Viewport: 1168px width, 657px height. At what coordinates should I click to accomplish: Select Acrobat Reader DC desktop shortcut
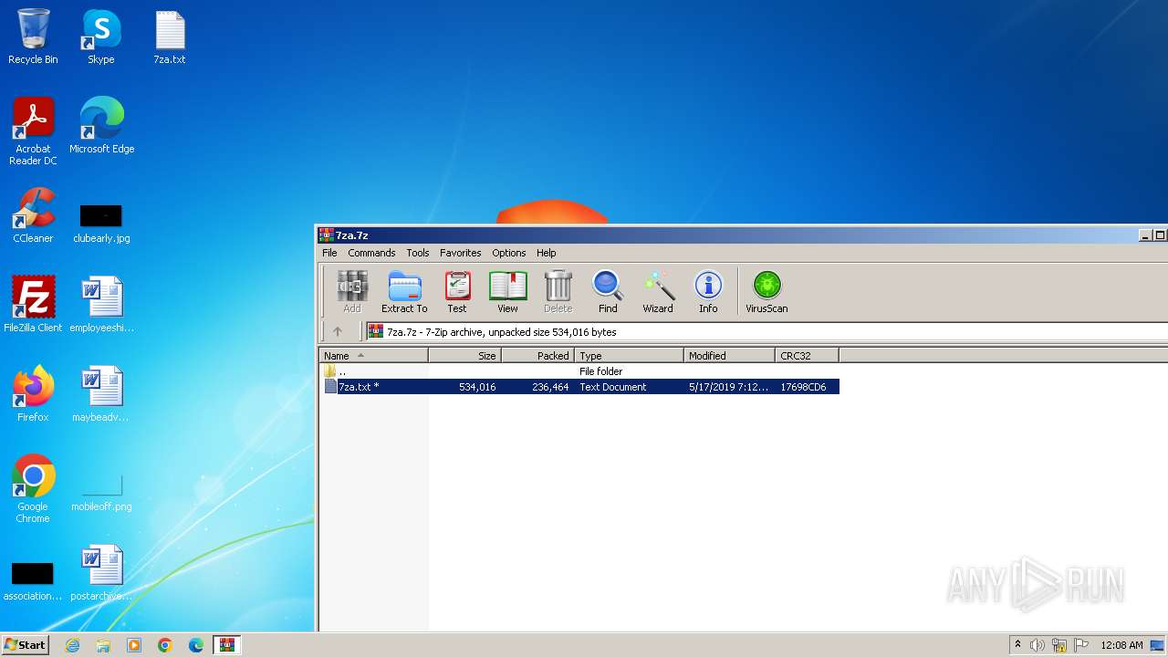tap(33, 131)
